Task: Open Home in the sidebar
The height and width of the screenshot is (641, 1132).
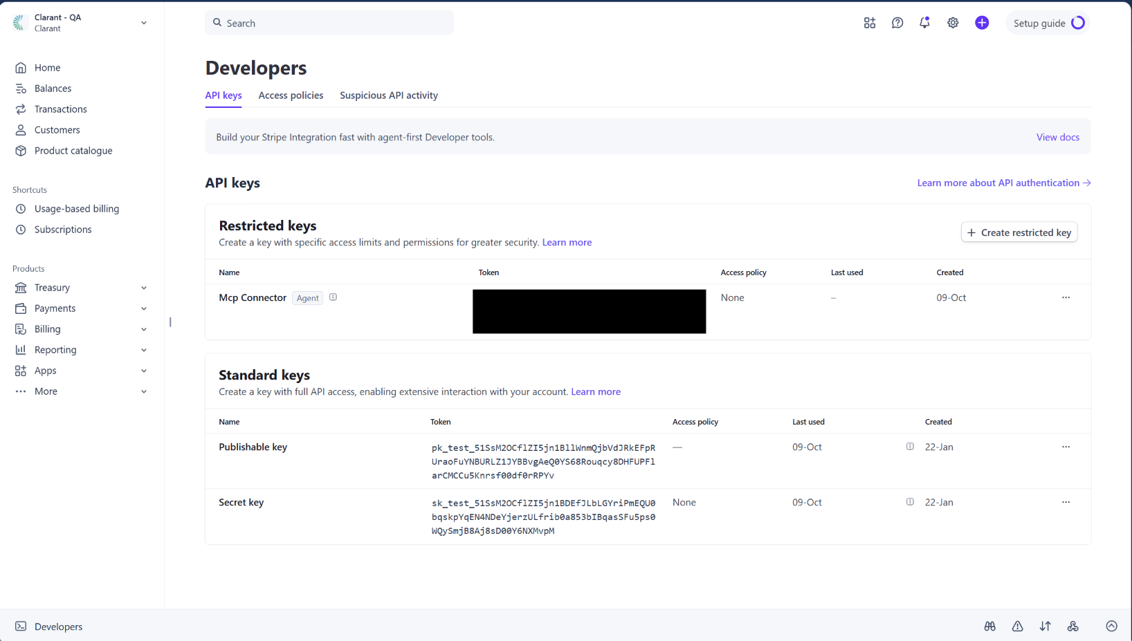Action: click(48, 68)
